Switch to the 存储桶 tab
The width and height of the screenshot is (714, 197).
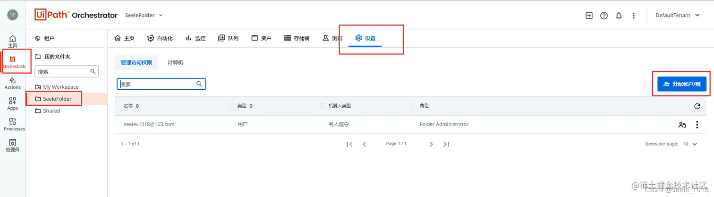[x=297, y=38]
